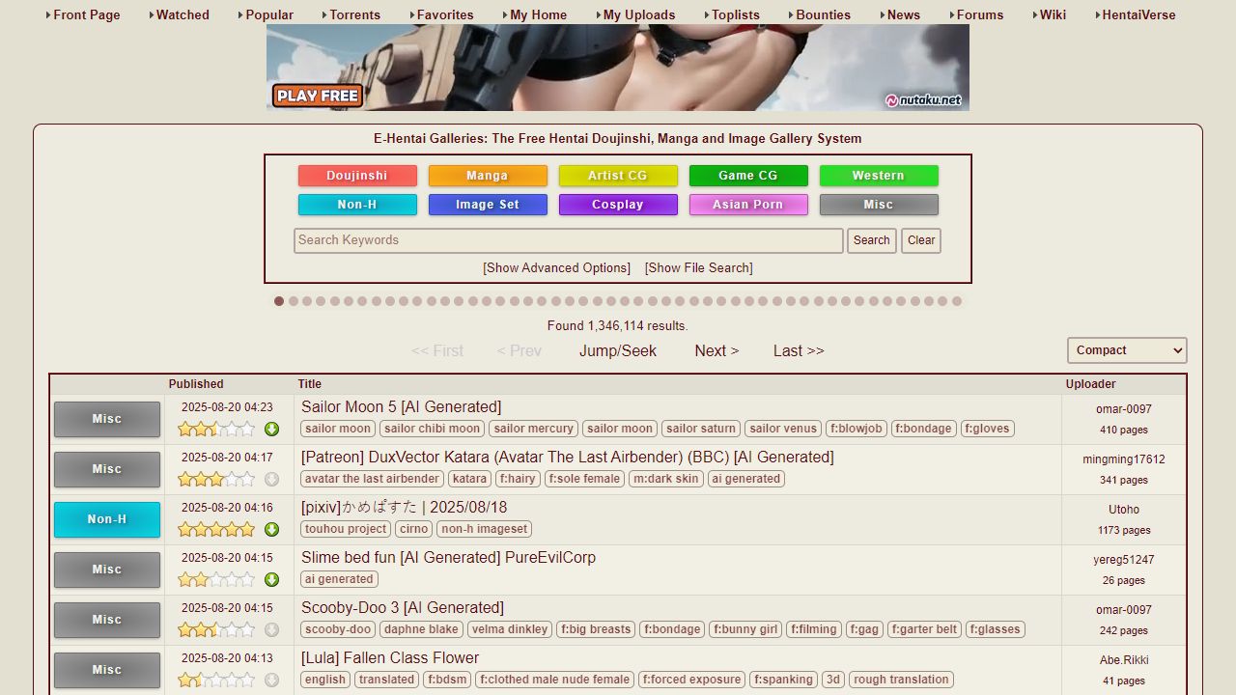Click Misc badge on Slime bed fun row
The width and height of the screenshot is (1236, 695).
tap(107, 570)
